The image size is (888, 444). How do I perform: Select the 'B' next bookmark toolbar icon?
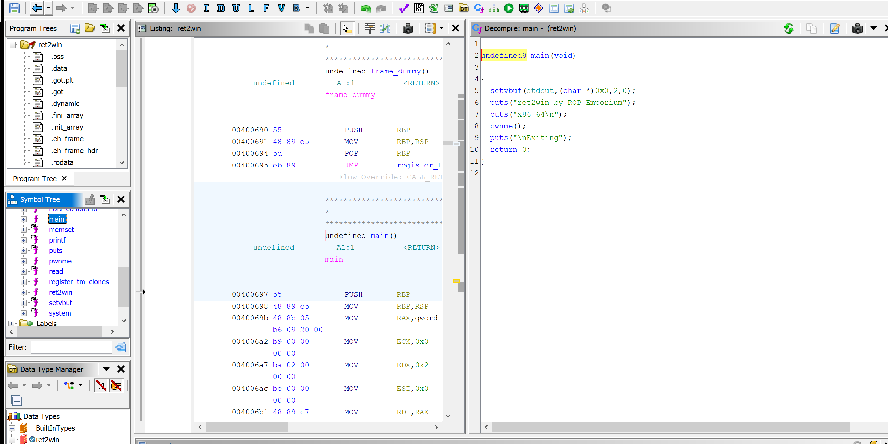click(296, 8)
